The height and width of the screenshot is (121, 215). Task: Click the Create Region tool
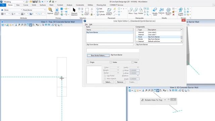[181, 11]
